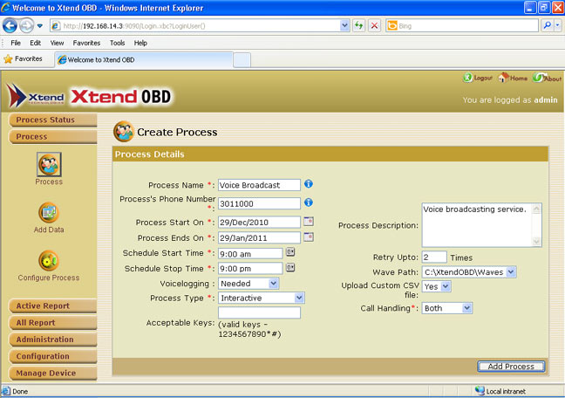Click the Bing search magnifier icon
The width and height of the screenshot is (565, 398).
[x=547, y=25]
